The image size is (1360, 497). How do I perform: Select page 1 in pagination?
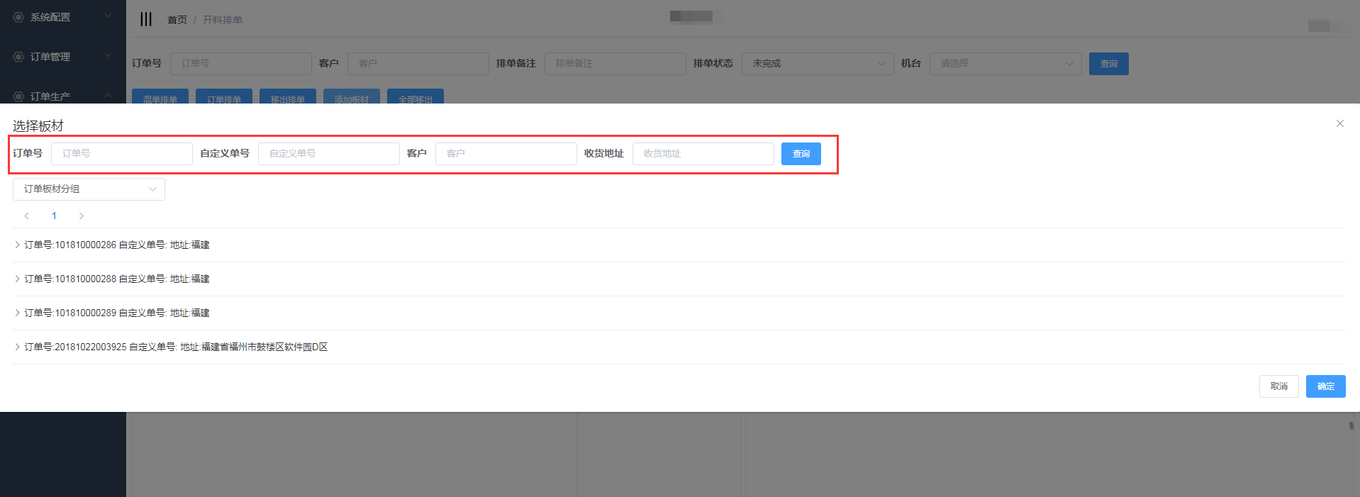point(54,216)
